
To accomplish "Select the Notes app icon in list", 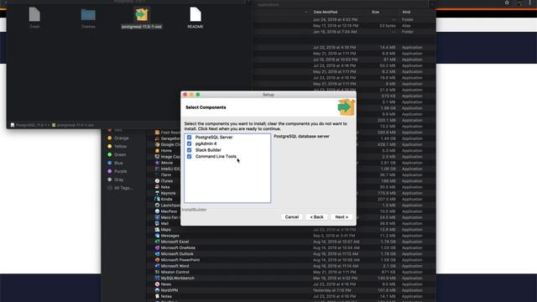I will point(157,296).
